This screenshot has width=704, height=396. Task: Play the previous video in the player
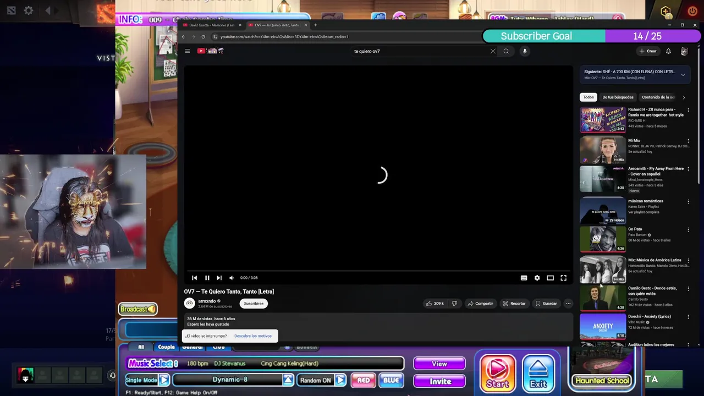point(194,278)
